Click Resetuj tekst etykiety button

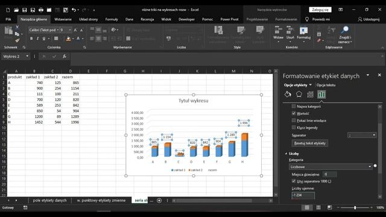[x=309, y=143]
